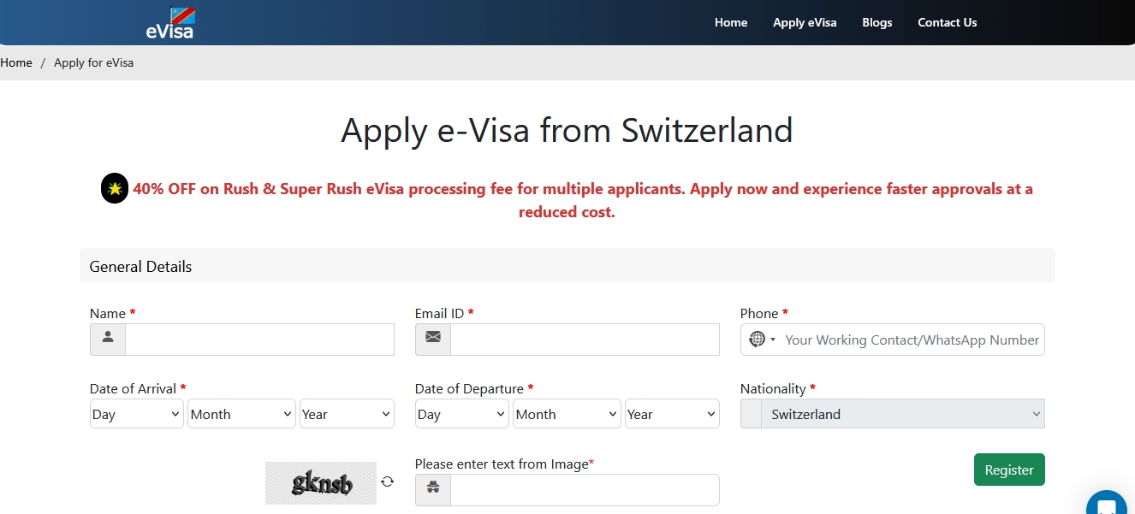Go to Apply eVisa in navigation

coord(805,22)
